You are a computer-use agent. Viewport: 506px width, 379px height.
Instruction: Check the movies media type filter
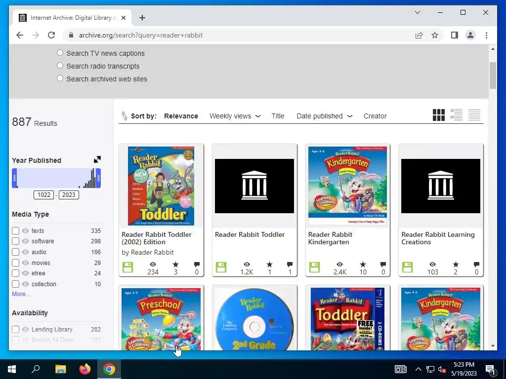click(15, 263)
